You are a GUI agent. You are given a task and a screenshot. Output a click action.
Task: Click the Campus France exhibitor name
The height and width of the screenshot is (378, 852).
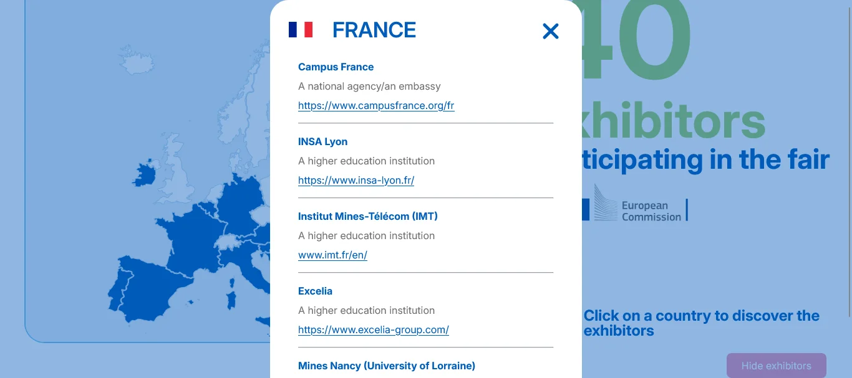click(x=336, y=67)
